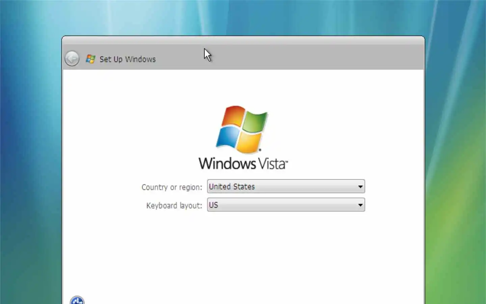486x304 pixels.
Task: Click the "Windows Vista" wordmark text
Action: click(x=243, y=163)
